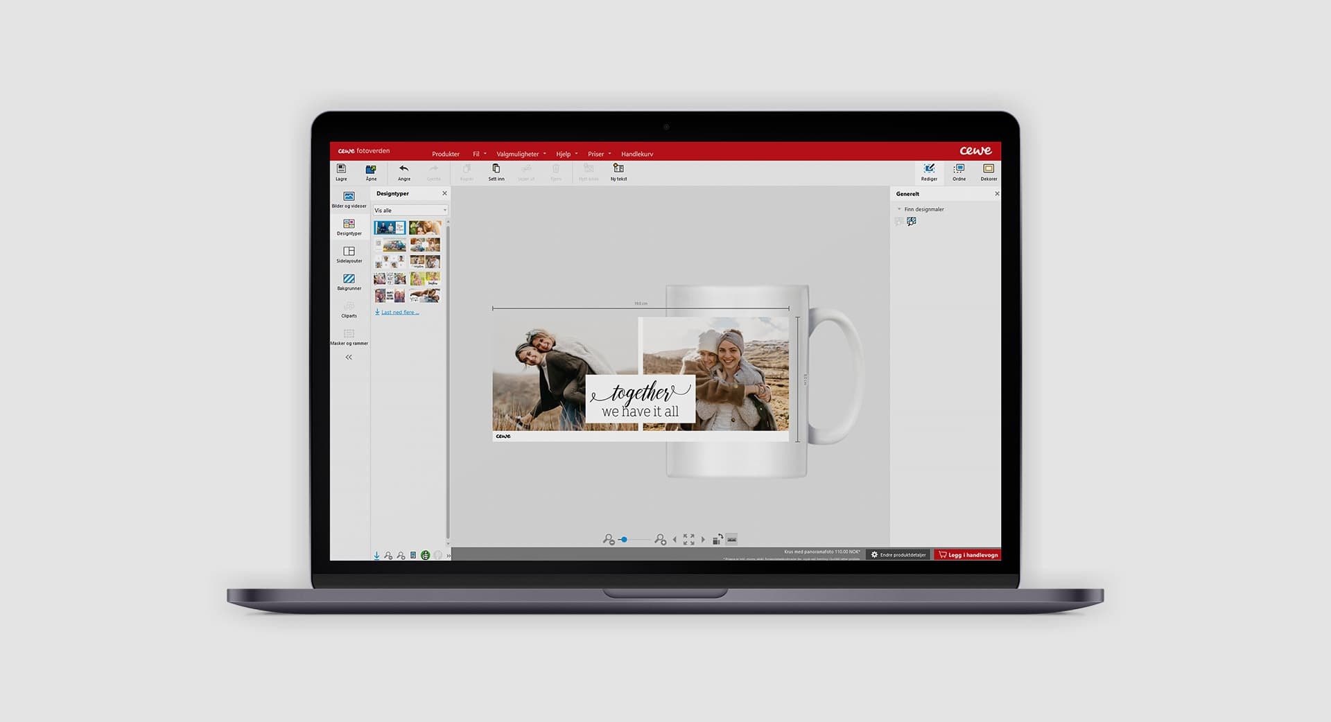1331x722 pixels.
Task: Undo with the Angre arrow
Action: 403,170
